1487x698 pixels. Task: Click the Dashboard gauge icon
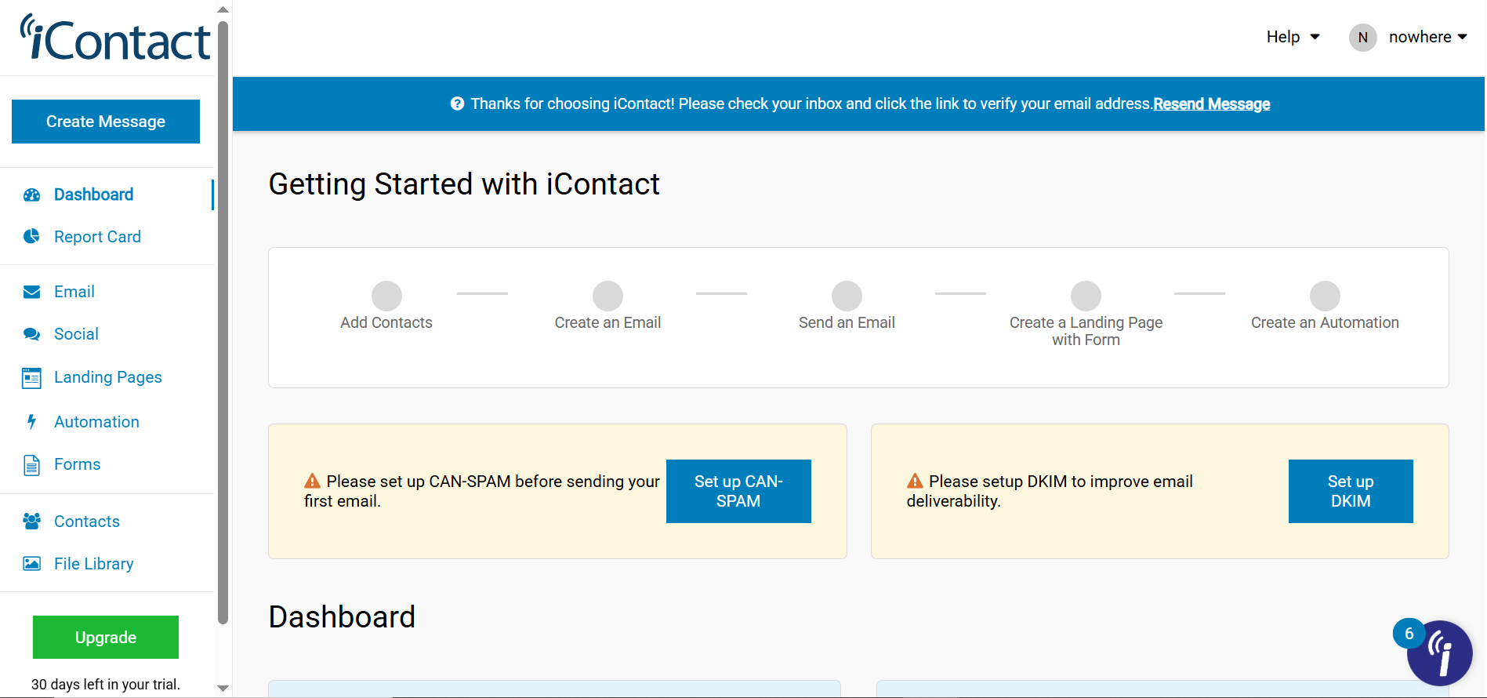31,194
